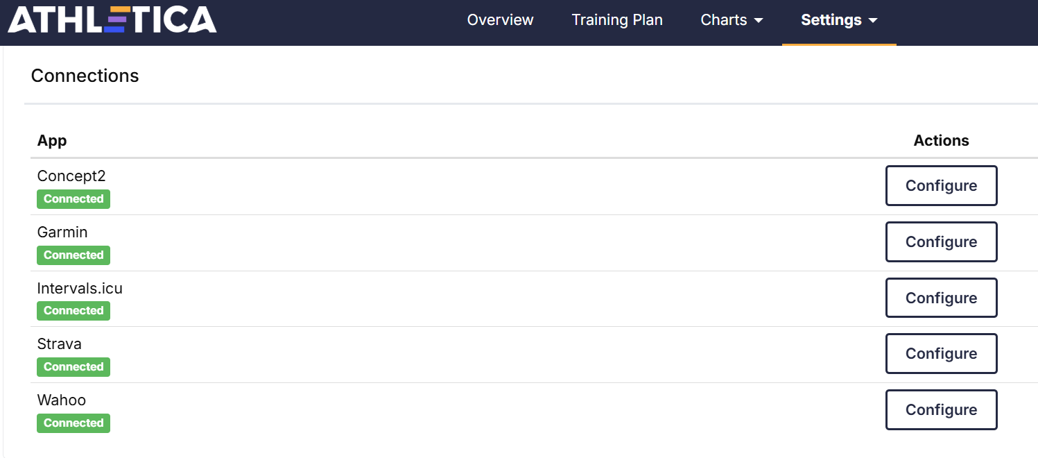
Task: Open the Overview page
Action: (x=500, y=20)
